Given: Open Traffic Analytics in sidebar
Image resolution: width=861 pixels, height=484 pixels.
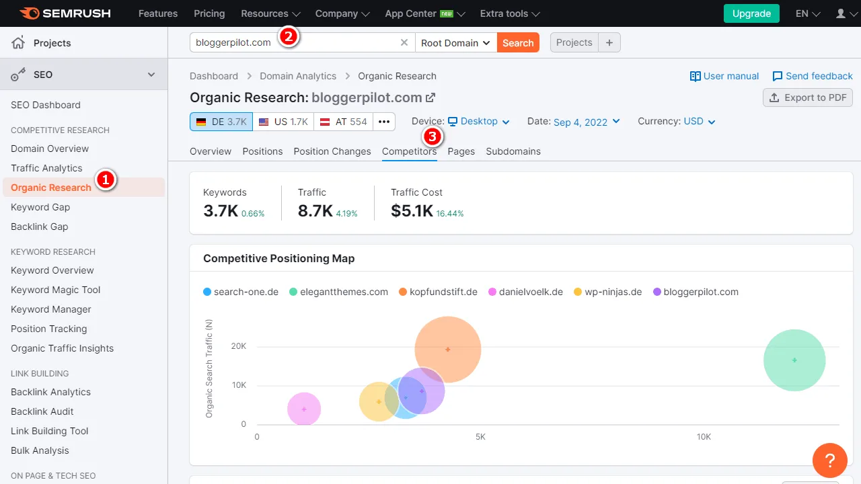Looking at the screenshot, I should click(x=46, y=168).
